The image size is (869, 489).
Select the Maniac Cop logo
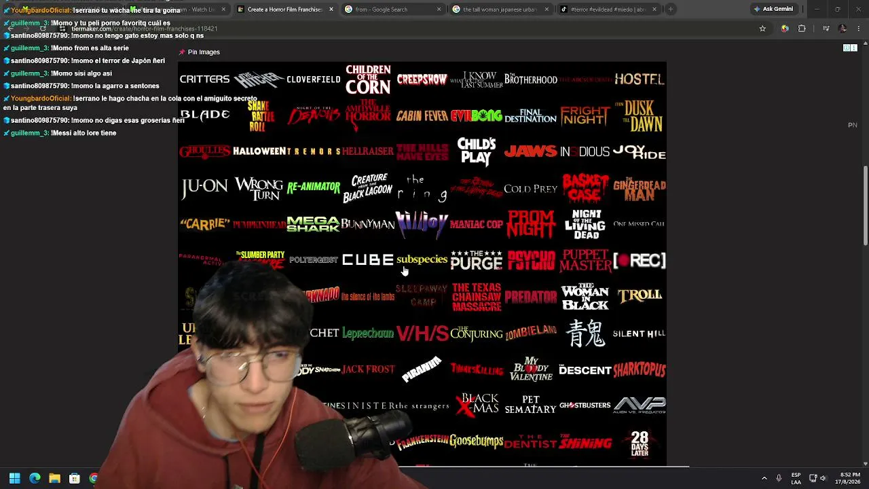(x=477, y=224)
